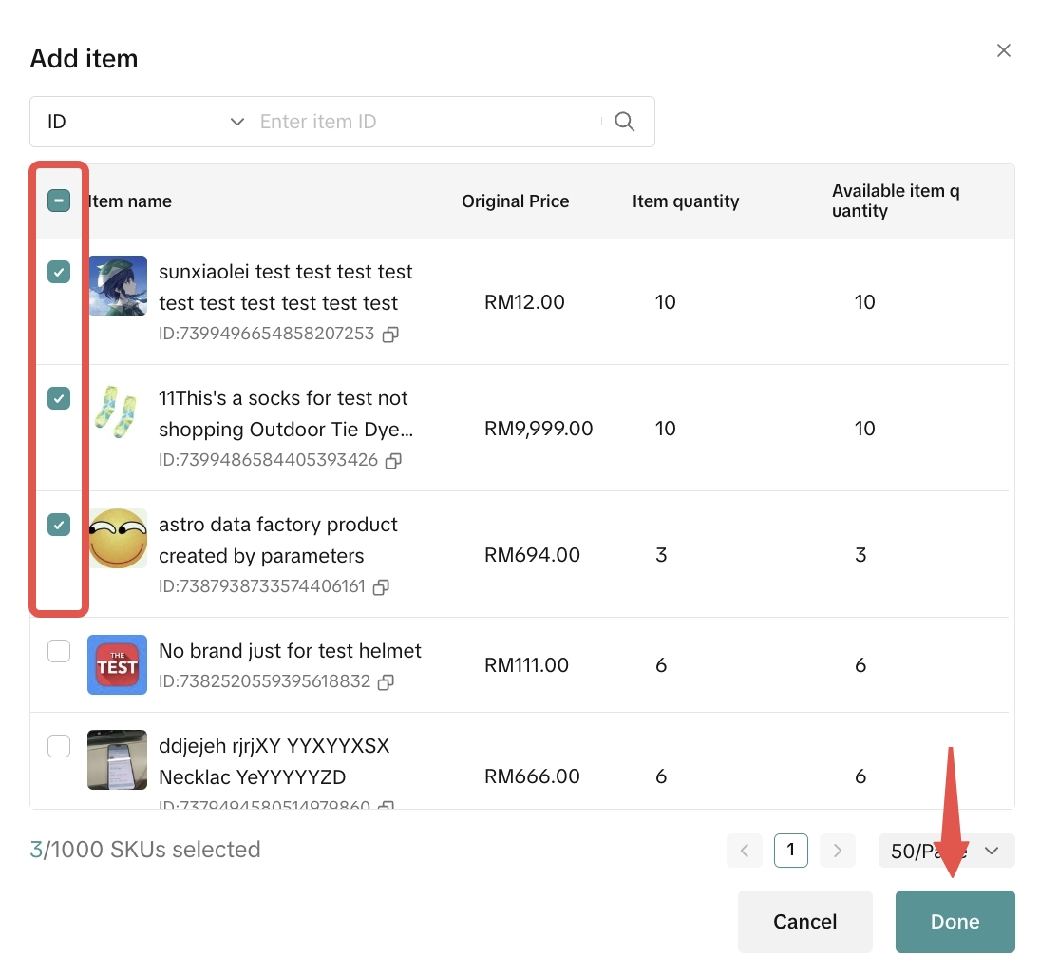Viewport: 1040px width, 977px height.
Task: Click the 3/1000 SKUs selected text
Action: click(x=145, y=850)
